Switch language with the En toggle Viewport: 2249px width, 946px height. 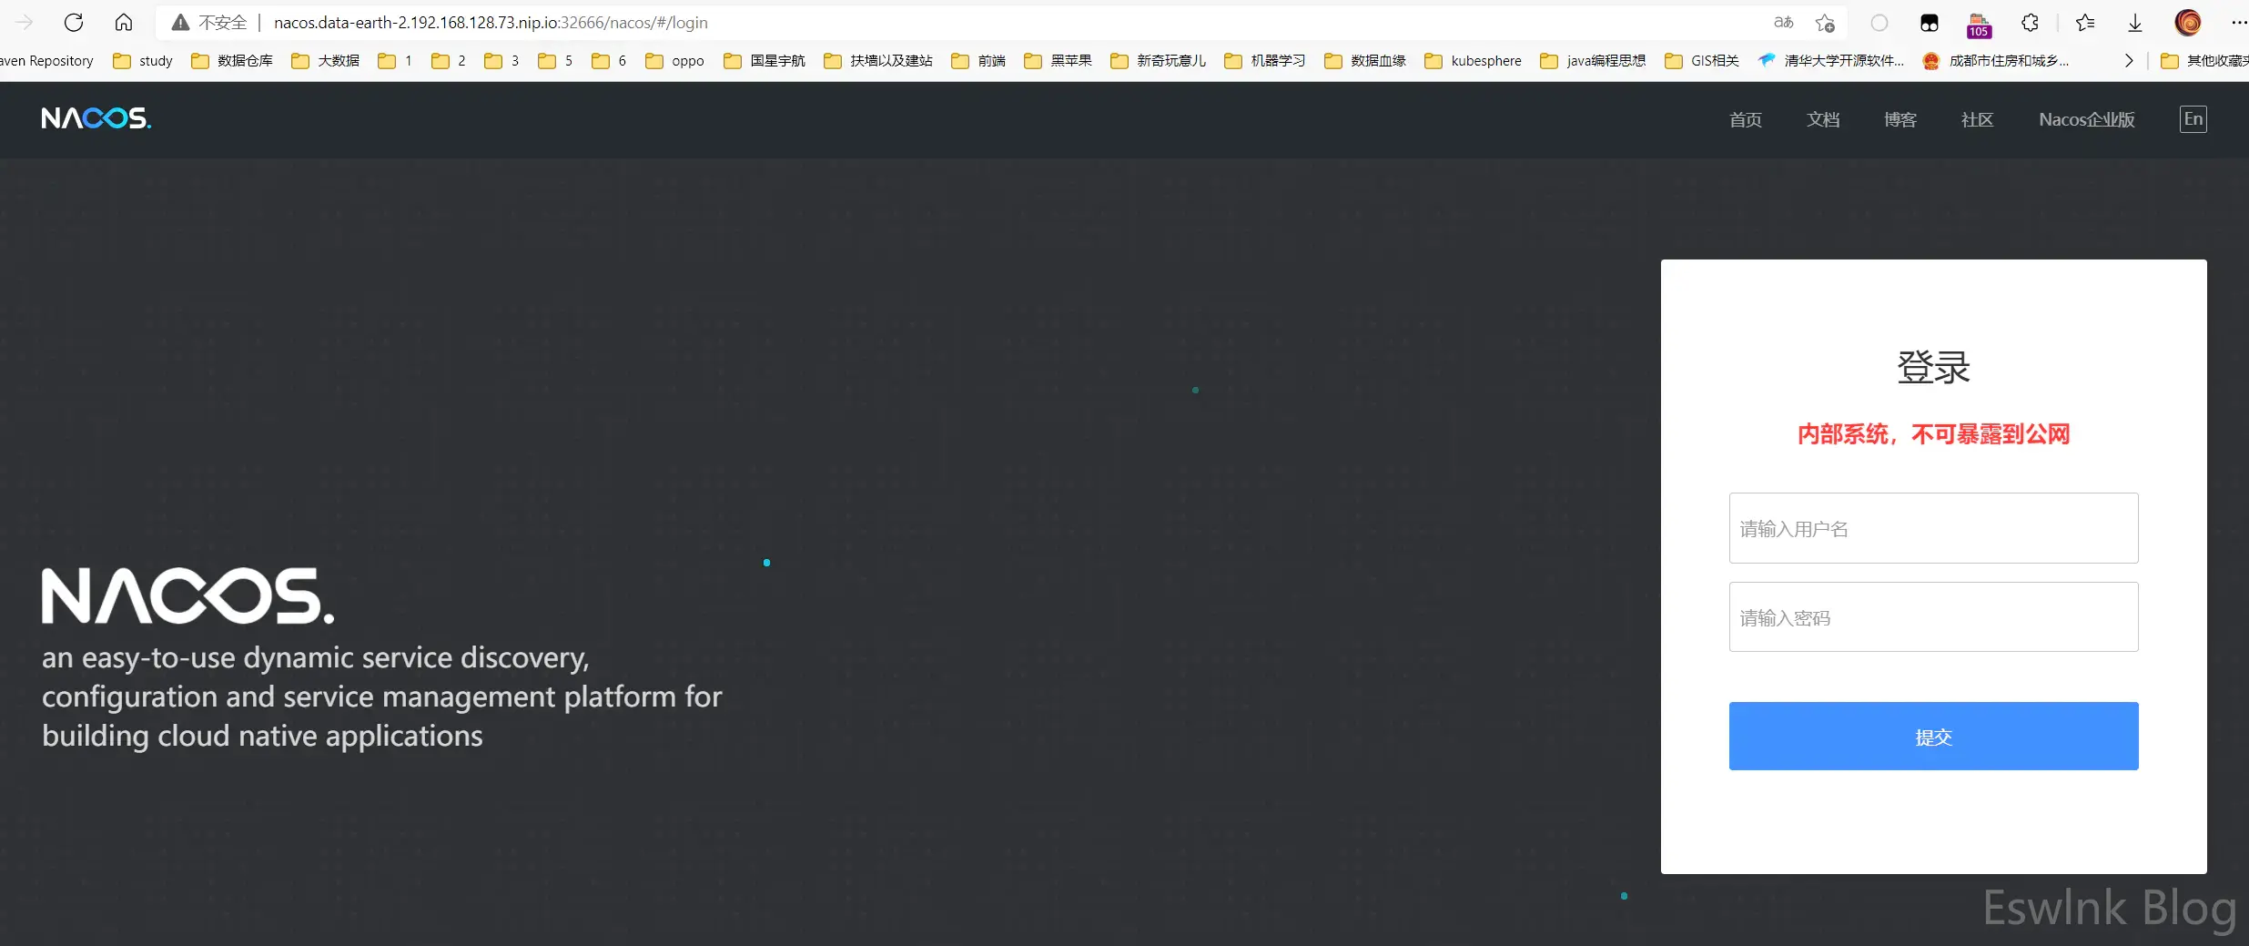pos(2193,119)
